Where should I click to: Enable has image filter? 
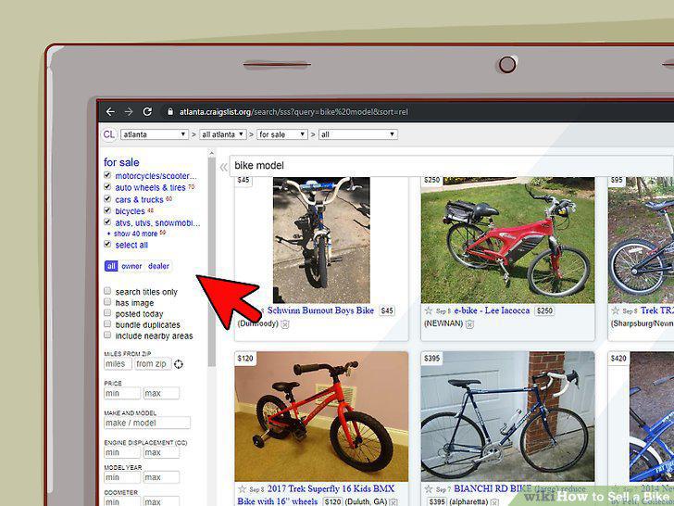pos(107,302)
